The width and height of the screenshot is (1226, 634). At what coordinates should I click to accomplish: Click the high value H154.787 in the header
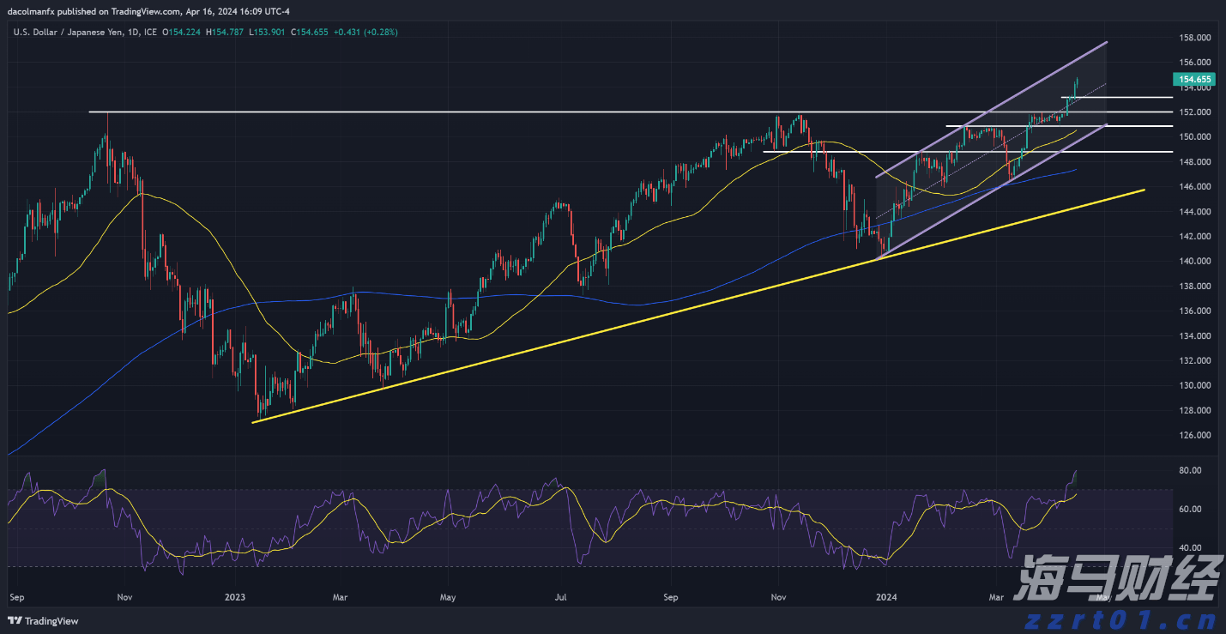tap(224, 32)
